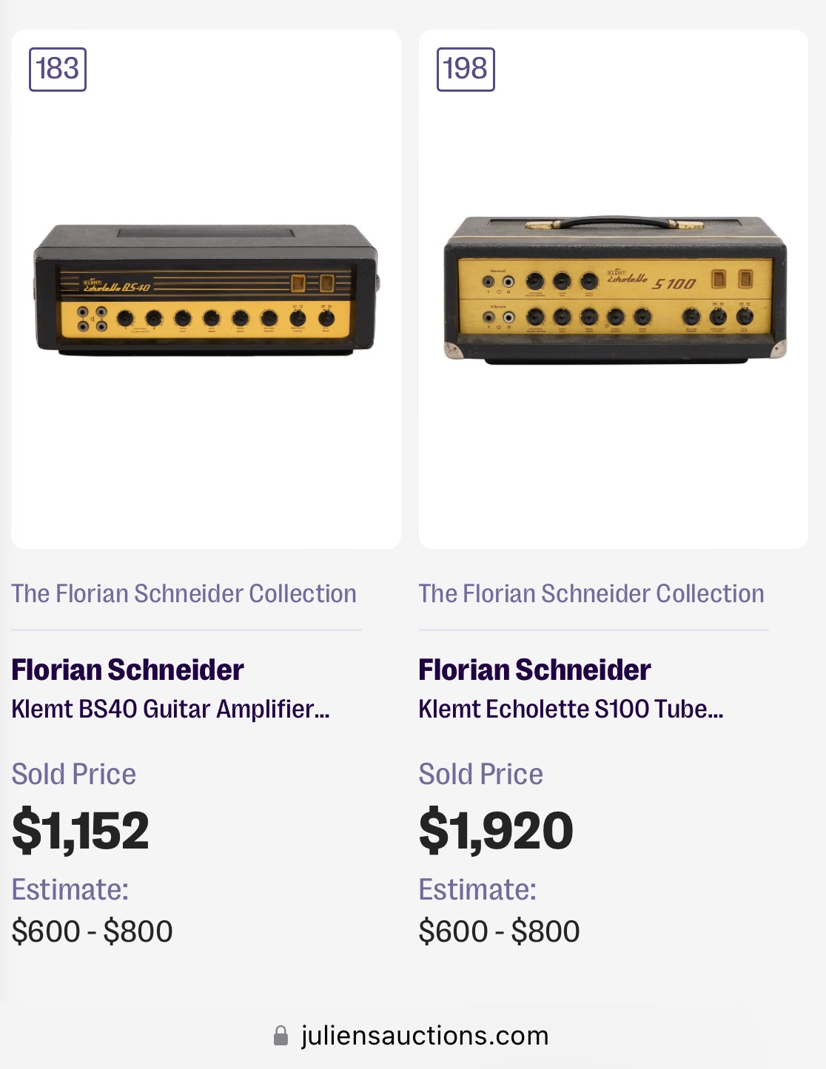Click the Florian Schneider heading above the S100 title
Screen dimensions: 826x1069
(534, 670)
